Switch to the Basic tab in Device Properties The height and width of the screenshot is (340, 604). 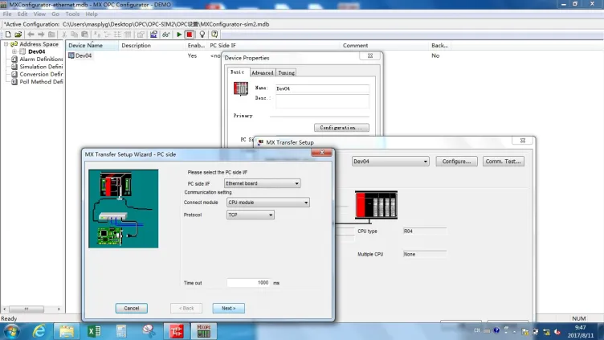[x=237, y=72]
